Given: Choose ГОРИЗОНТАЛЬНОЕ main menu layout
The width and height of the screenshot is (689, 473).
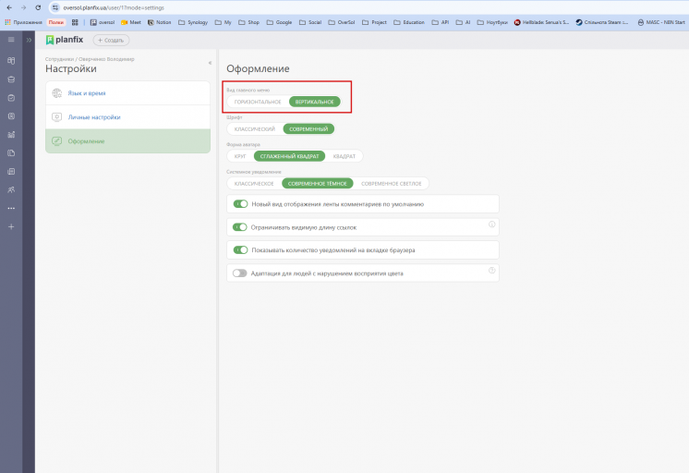Looking at the screenshot, I should (x=258, y=102).
